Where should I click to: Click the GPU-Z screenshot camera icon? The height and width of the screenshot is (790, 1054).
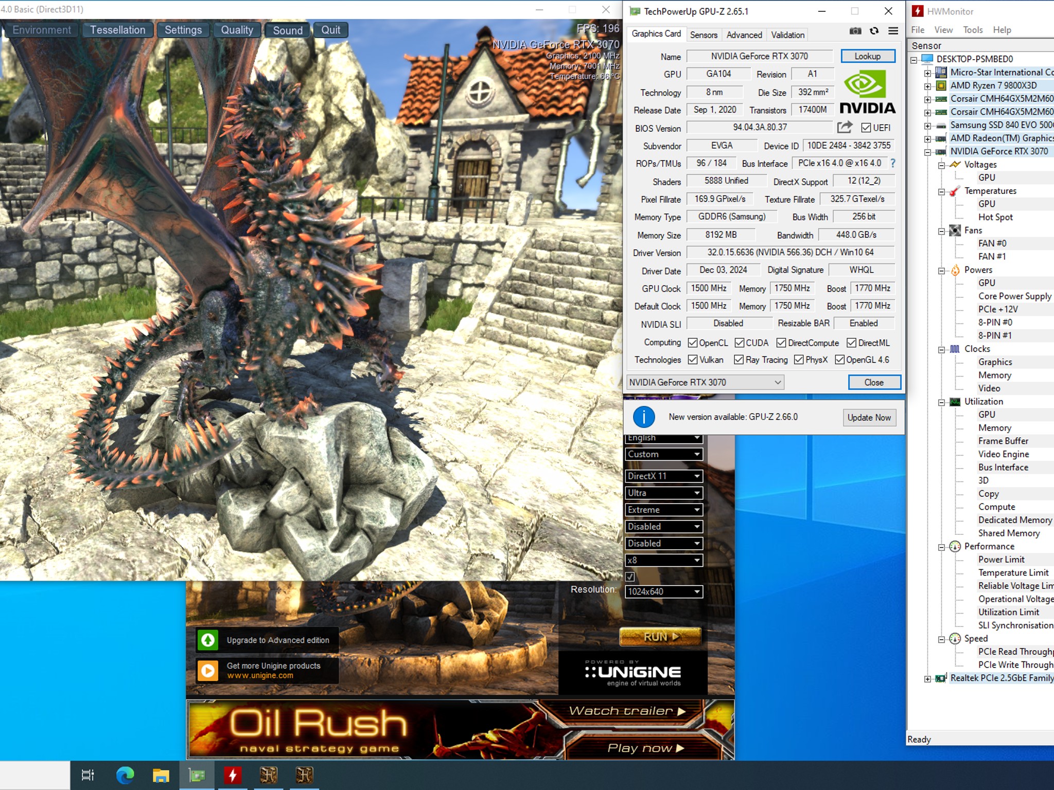coord(855,31)
